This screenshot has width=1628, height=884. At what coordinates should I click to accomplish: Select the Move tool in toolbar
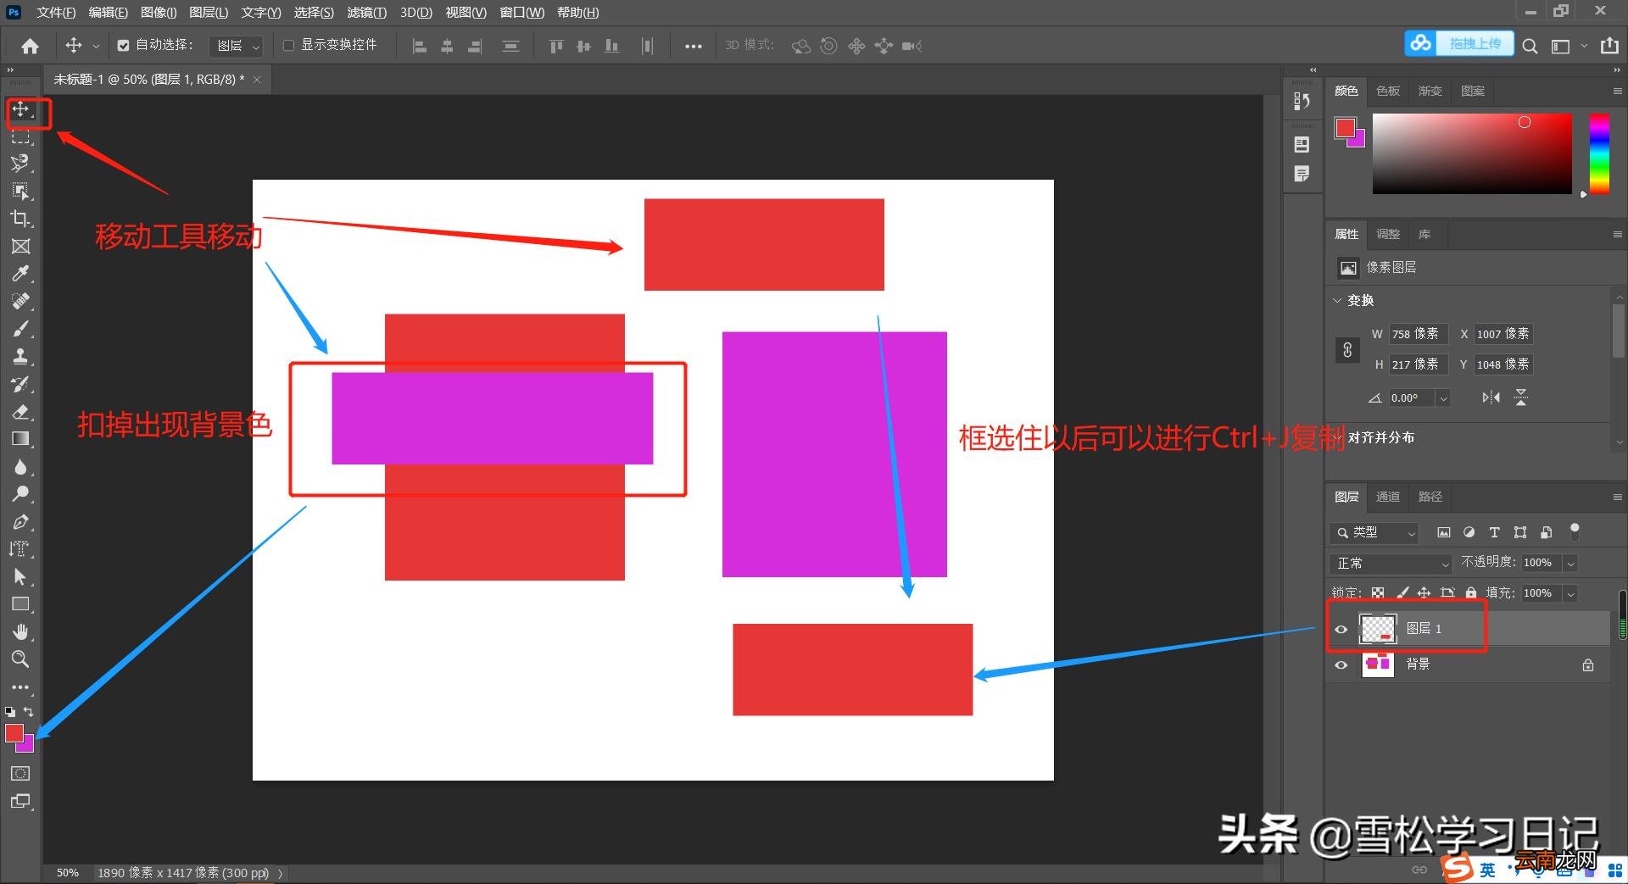tap(20, 109)
